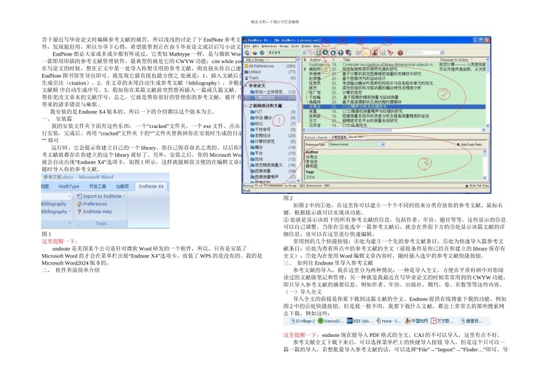Viewport: 550px width, 389px height.
Task: Open the Bibliography dropdown arrow in Word ribbon
Action: click(x=69, y=211)
